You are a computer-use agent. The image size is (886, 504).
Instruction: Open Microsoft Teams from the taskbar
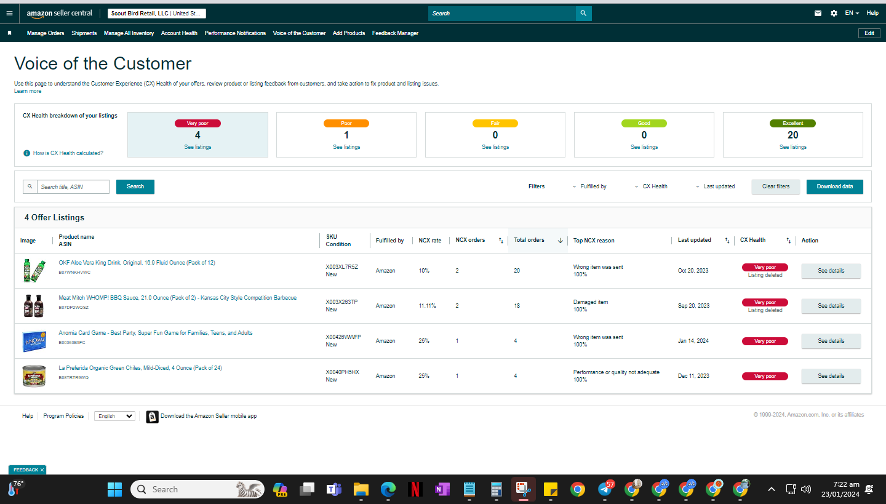[x=333, y=489]
